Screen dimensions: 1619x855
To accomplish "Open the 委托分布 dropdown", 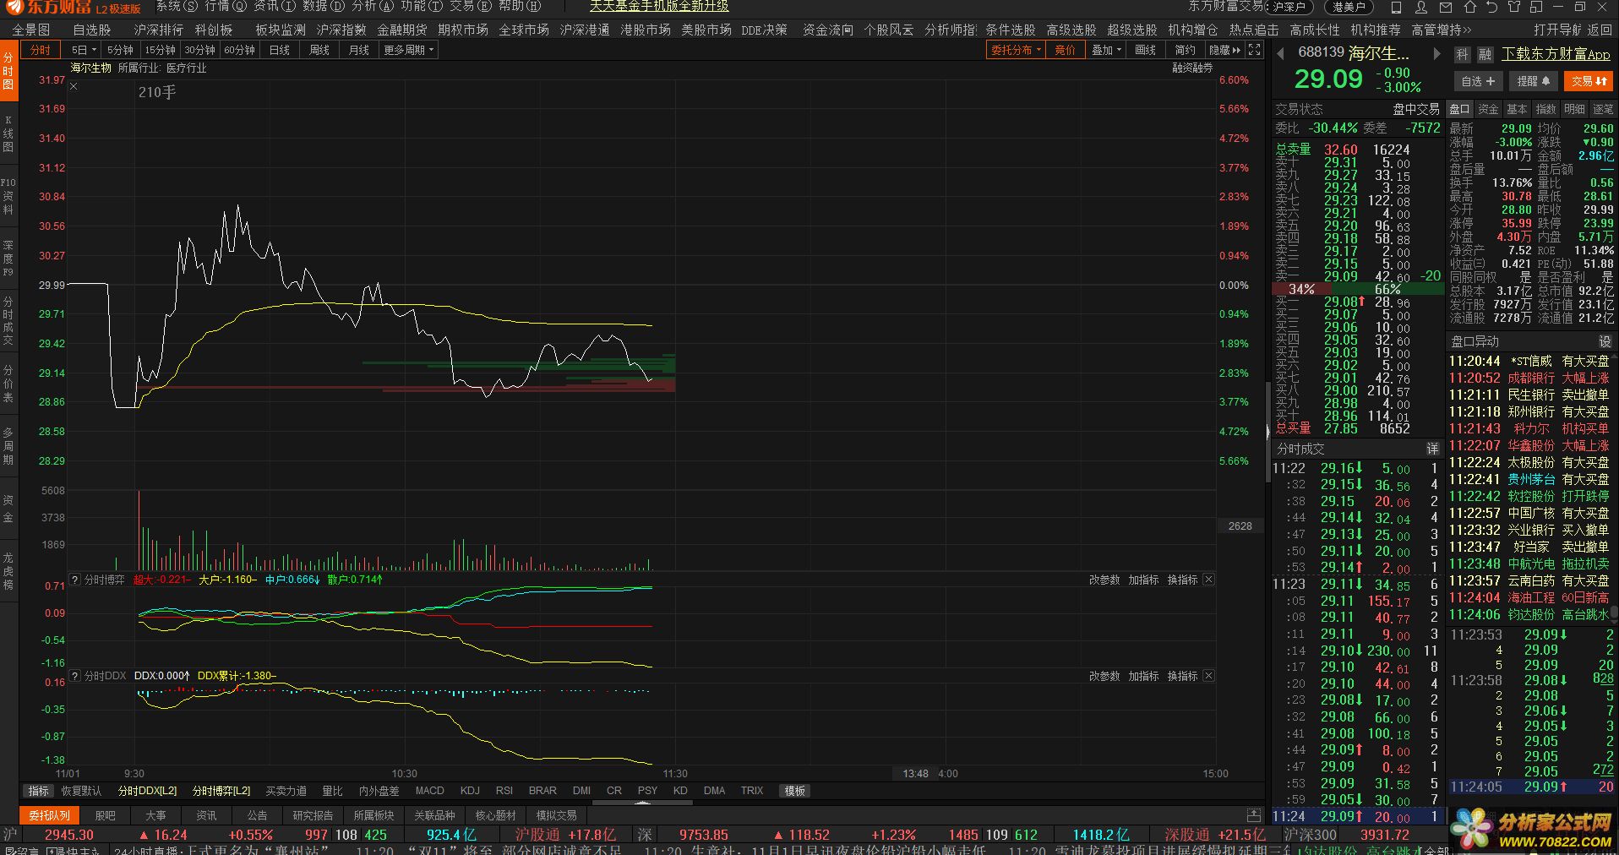I will click(1016, 50).
